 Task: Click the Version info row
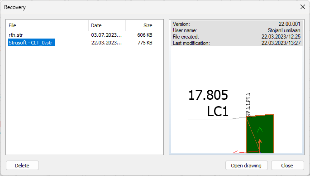pyautogui.click(x=237, y=24)
